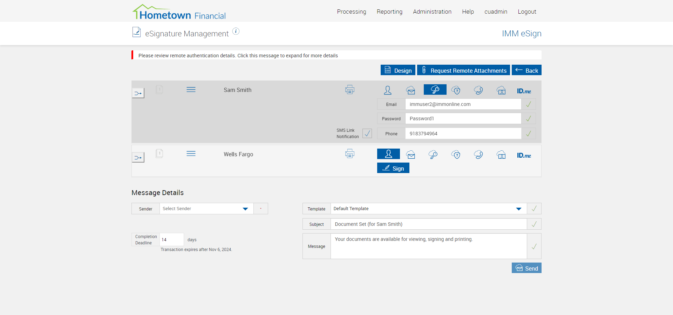The width and height of the screenshot is (673, 315).
Task: Select the in-person signer icon for Sam Smith
Action: pyautogui.click(x=388, y=90)
